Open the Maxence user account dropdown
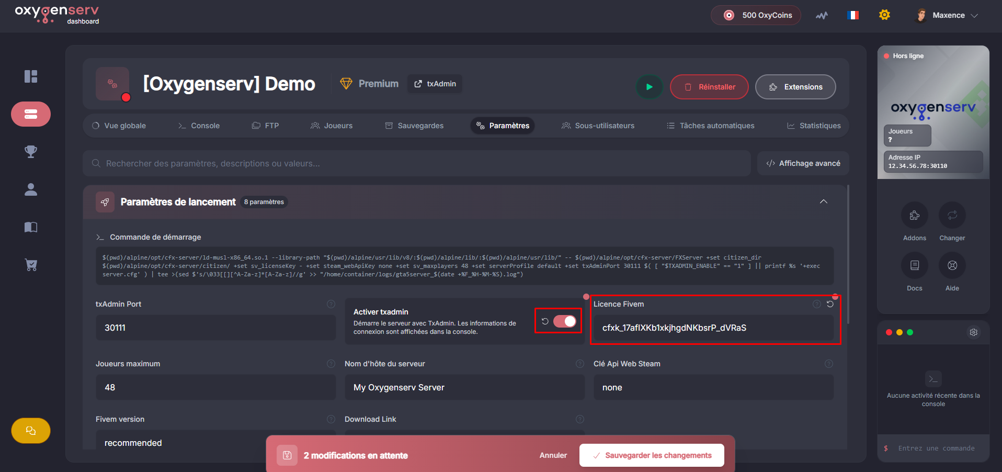The image size is (1002, 472). (x=948, y=15)
